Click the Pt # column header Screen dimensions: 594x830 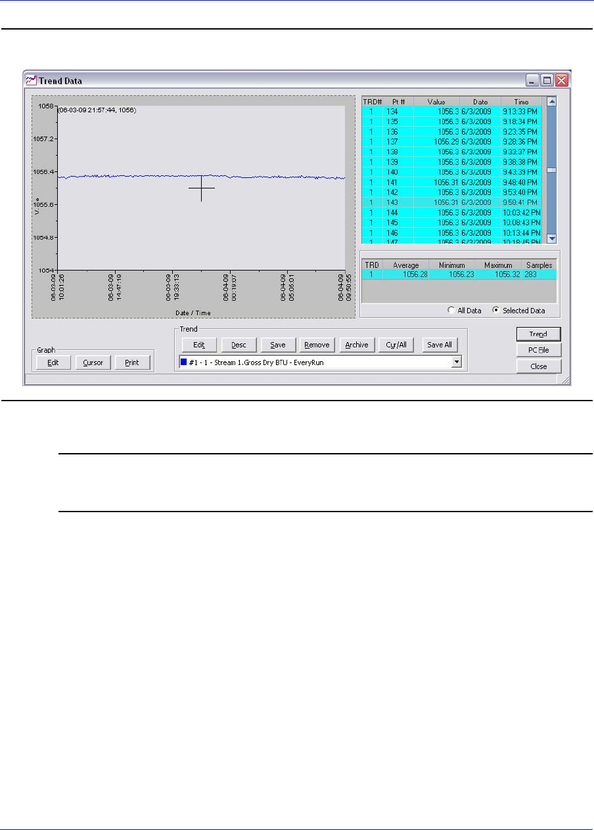click(x=398, y=102)
